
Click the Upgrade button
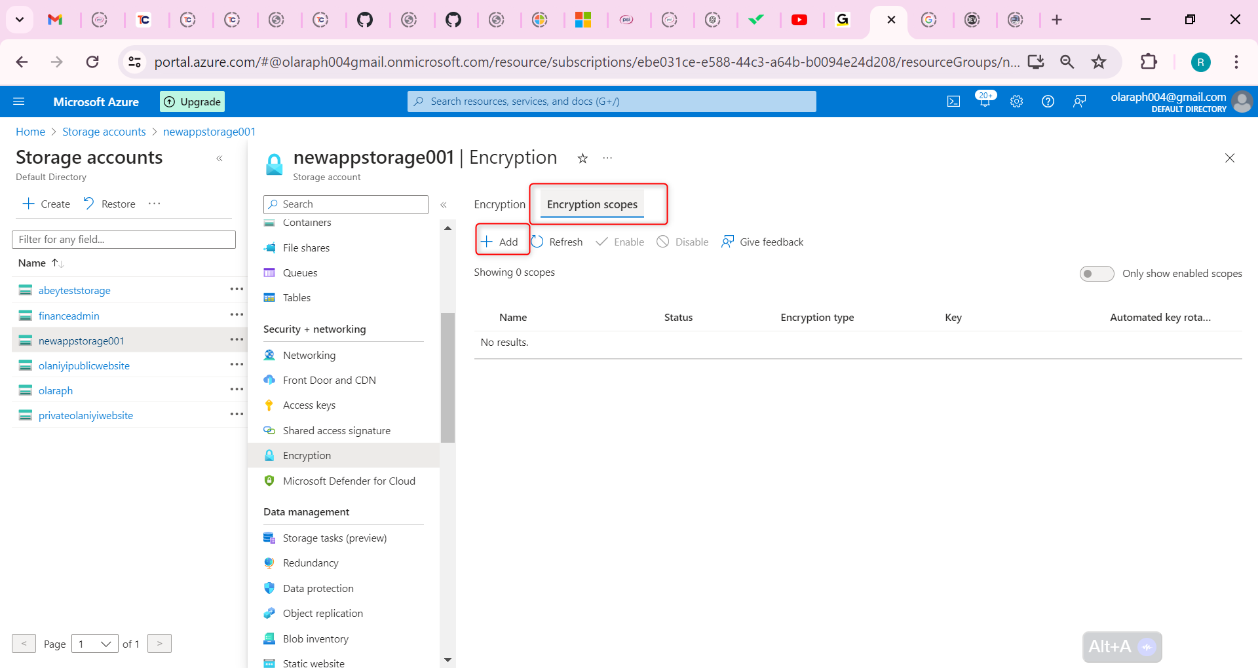[x=193, y=102]
